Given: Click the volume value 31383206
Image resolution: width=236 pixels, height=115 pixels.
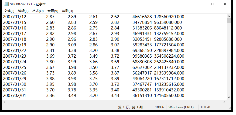Looking at the screenshot, I should (142, 28).
